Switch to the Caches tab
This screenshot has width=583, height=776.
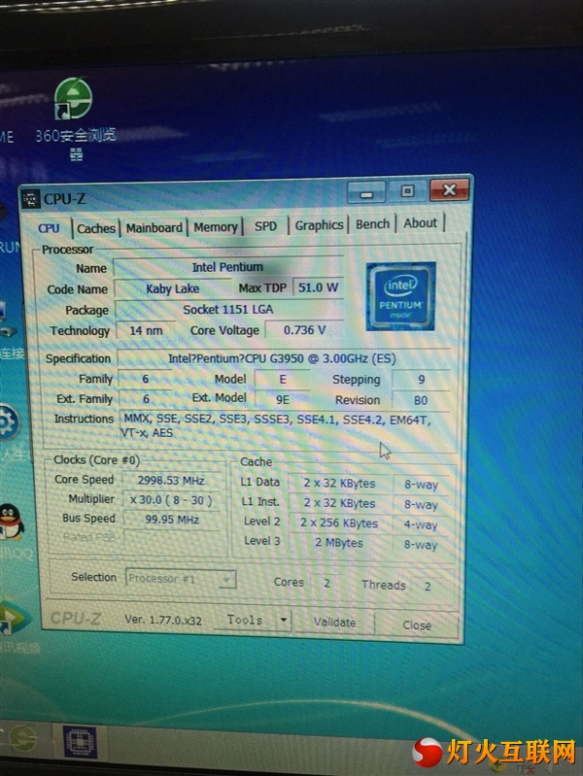click(96, 228)
